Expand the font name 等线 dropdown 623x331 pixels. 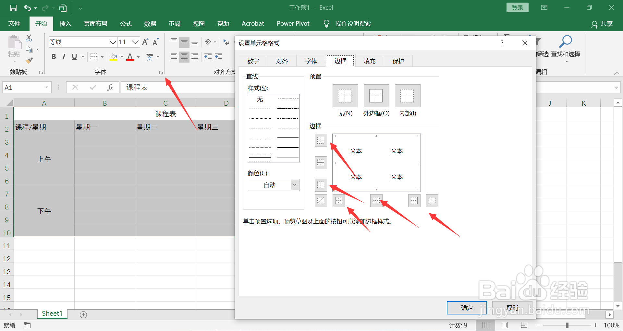coord(113,42)
